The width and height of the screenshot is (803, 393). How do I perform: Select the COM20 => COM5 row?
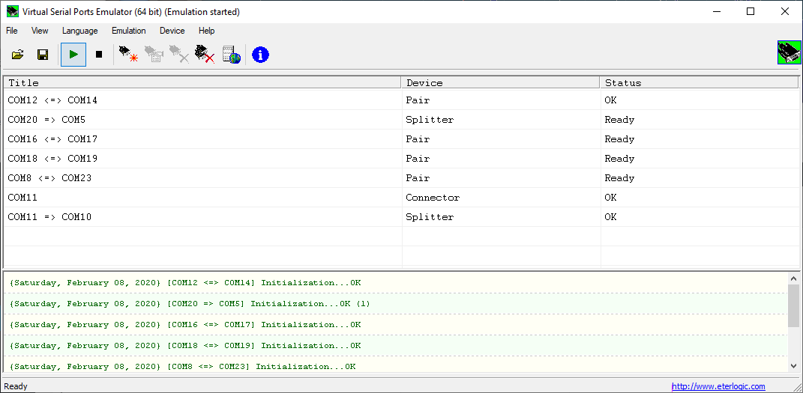[402, 120]
